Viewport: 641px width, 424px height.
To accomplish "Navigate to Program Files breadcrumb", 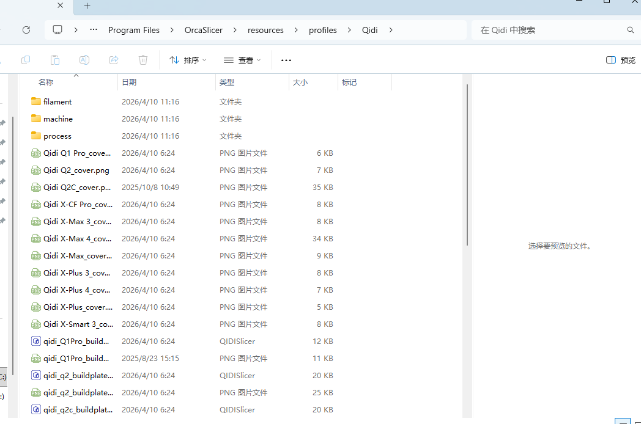I will point(134,30).
